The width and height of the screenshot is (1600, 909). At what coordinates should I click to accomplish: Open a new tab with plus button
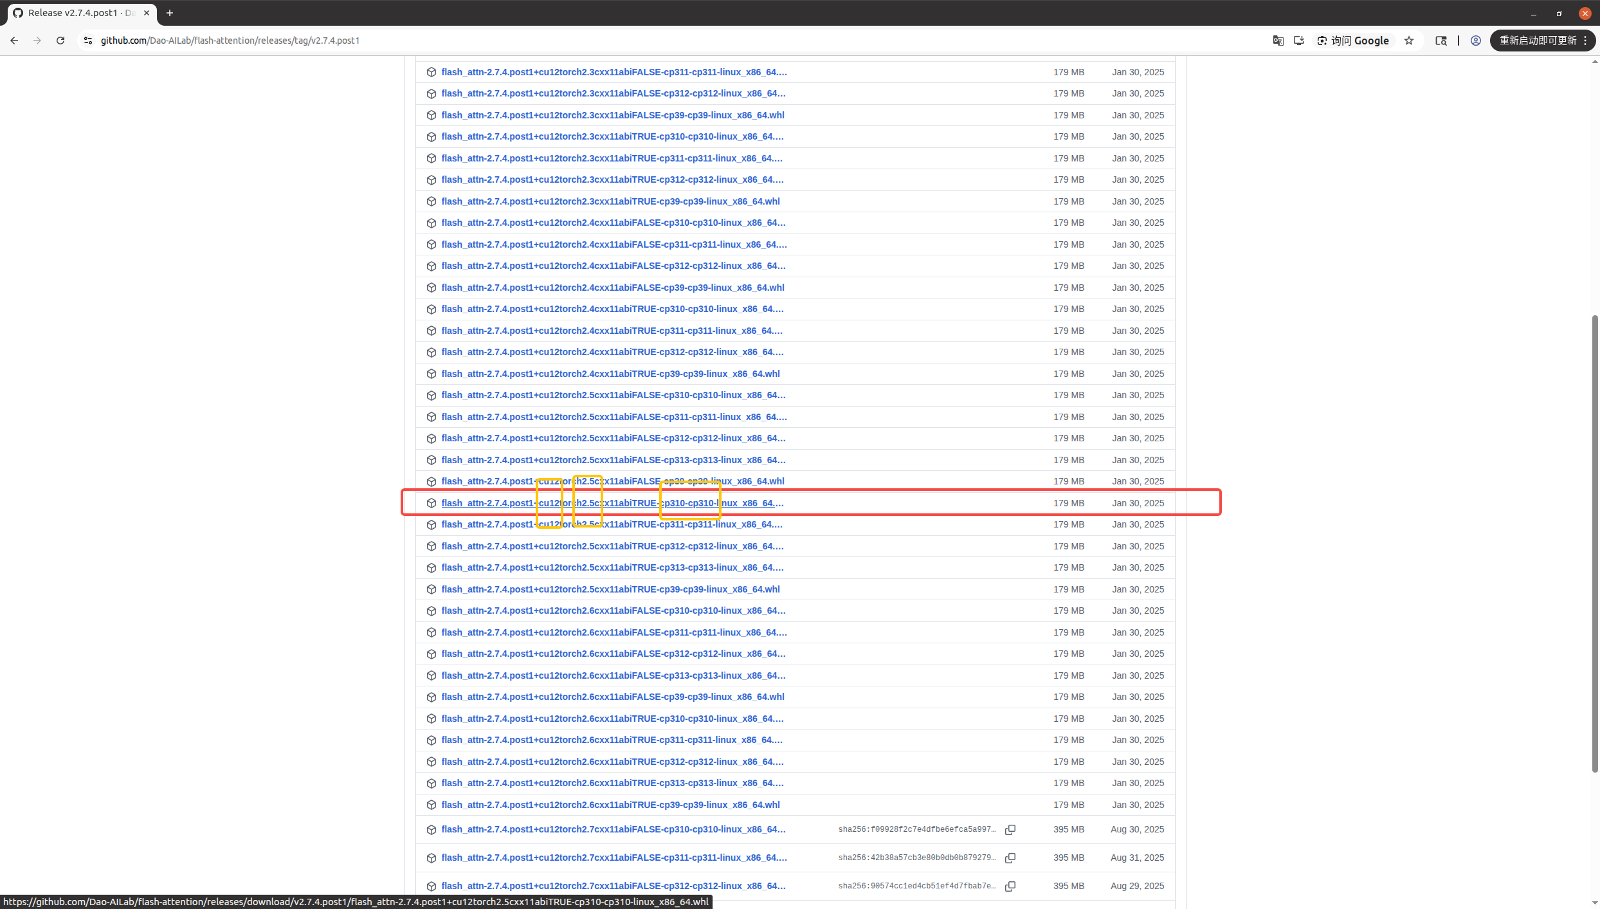[170, 13]
